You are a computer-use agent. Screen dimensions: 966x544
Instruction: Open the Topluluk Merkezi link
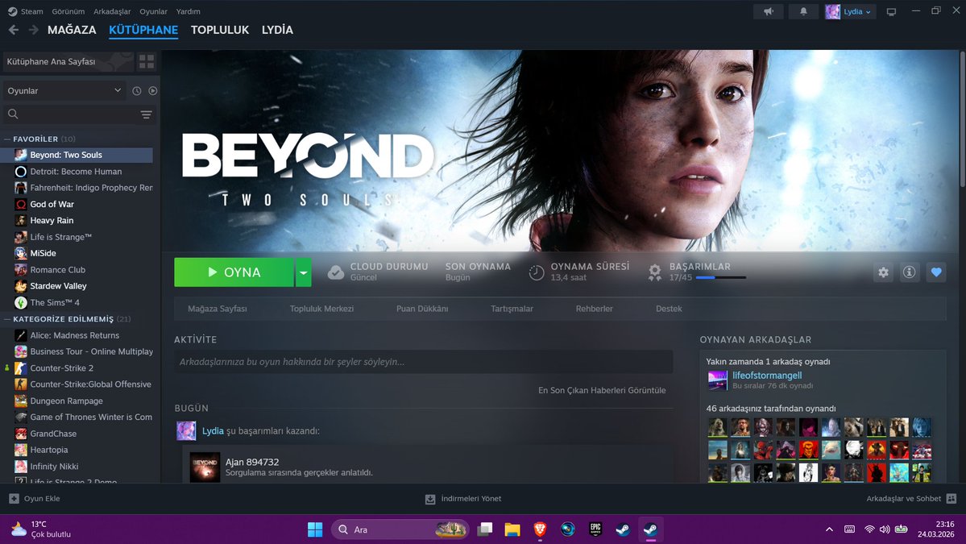click(321, 309)
